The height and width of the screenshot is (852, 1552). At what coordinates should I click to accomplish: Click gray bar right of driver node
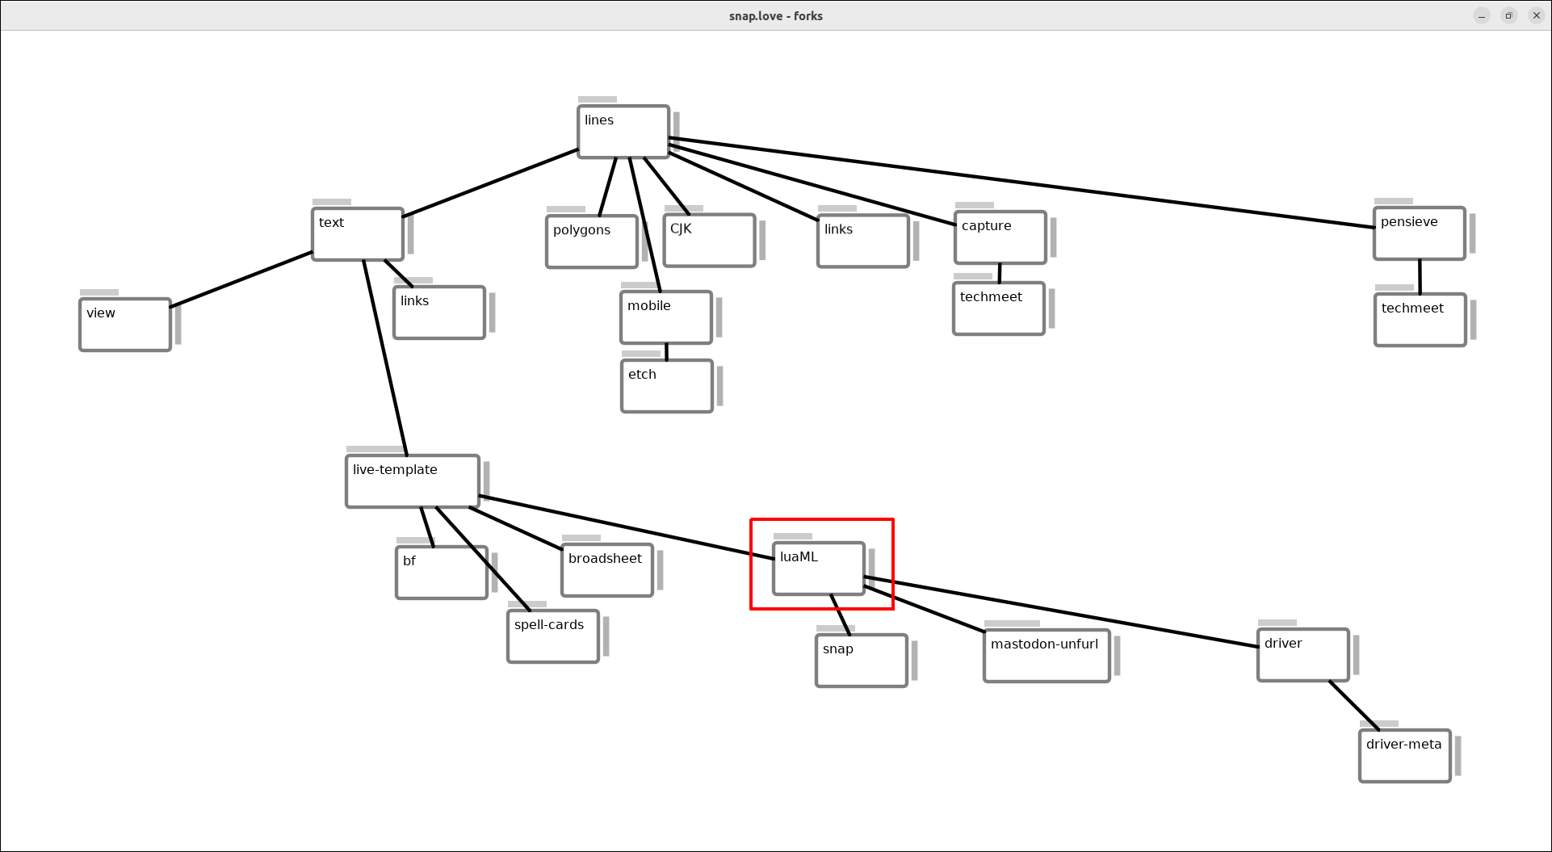click(1357, 655)
